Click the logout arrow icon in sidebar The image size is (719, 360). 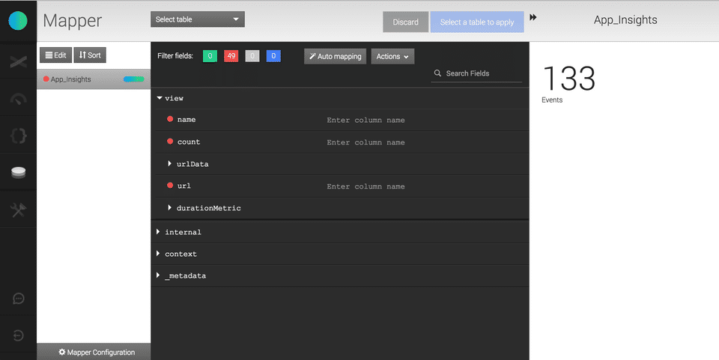tap(18, 336)
